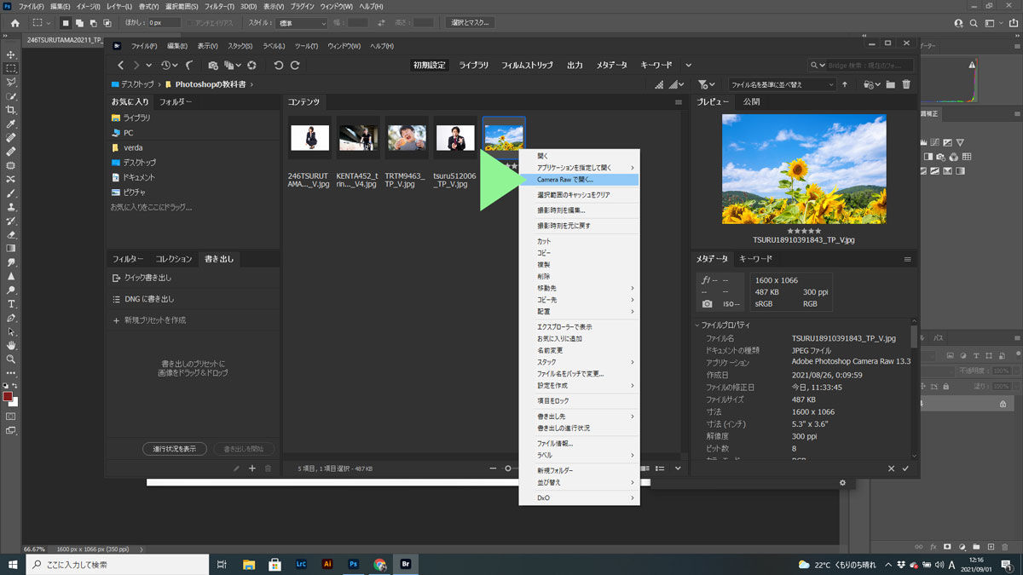Click Open in Camera Raw aperture icon
This screenshot has width=1023, height=575.
[251, 65]
